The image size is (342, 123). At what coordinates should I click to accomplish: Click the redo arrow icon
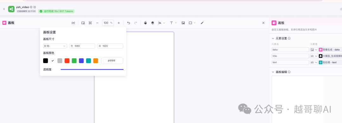coord(136,23)
